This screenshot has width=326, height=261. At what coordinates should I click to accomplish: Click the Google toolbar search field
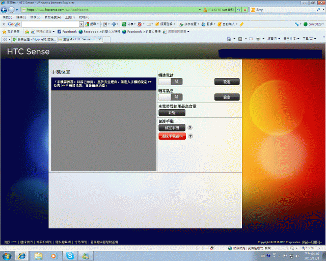pyautogui.click(x=50, y=24)
